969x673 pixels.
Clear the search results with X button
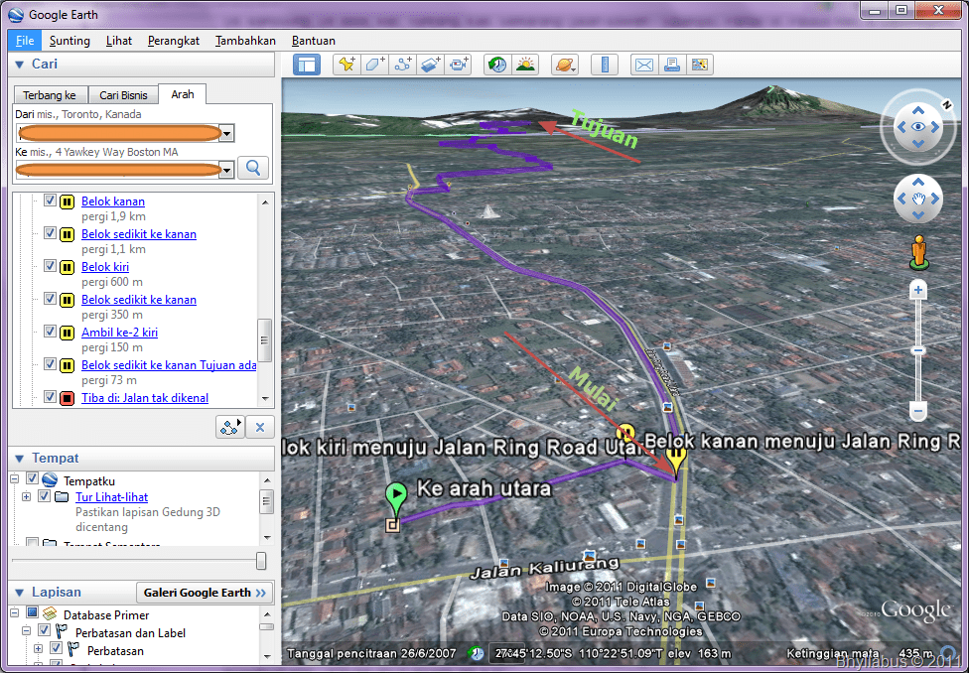(x=260, y=427)
